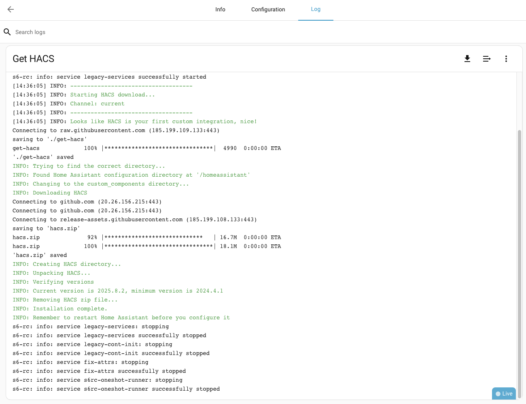
Task: Click the 'Channel: current' log line
Action: coord(69,104)
